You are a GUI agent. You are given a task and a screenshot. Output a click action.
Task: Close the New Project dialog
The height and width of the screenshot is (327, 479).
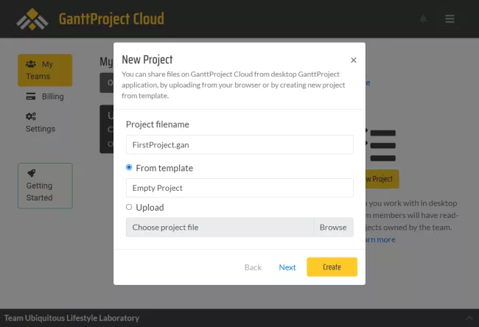pyautogui.click(x=354, y=60)
